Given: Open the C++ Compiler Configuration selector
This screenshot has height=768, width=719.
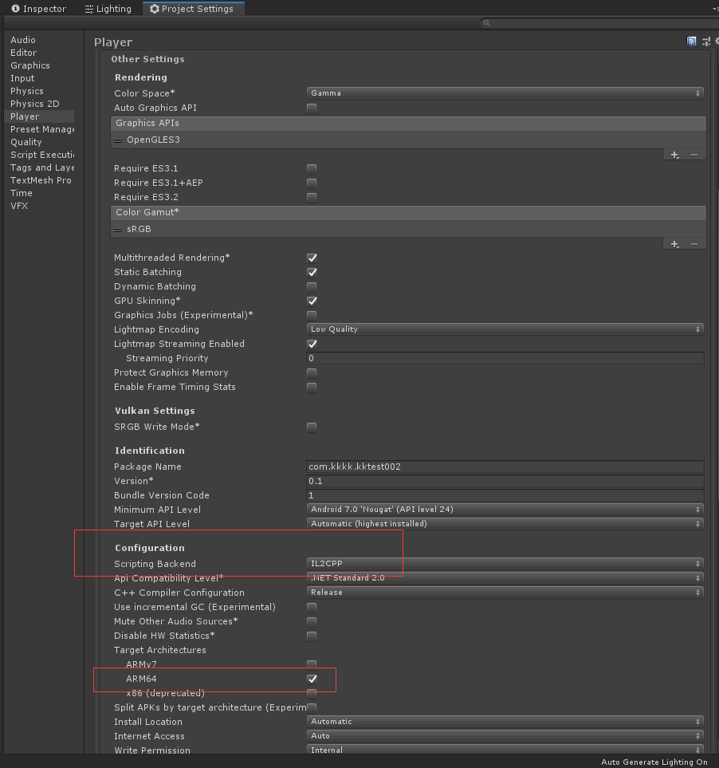Looking at the screenshot, I should (x=505, y=592).
